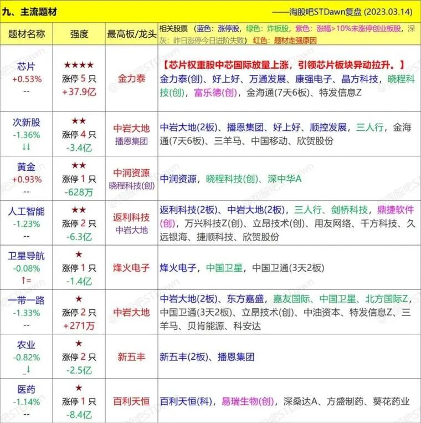Click the "人工智能" theme name
Viewport: 421px width, 423px height.
tap(26, 211)
